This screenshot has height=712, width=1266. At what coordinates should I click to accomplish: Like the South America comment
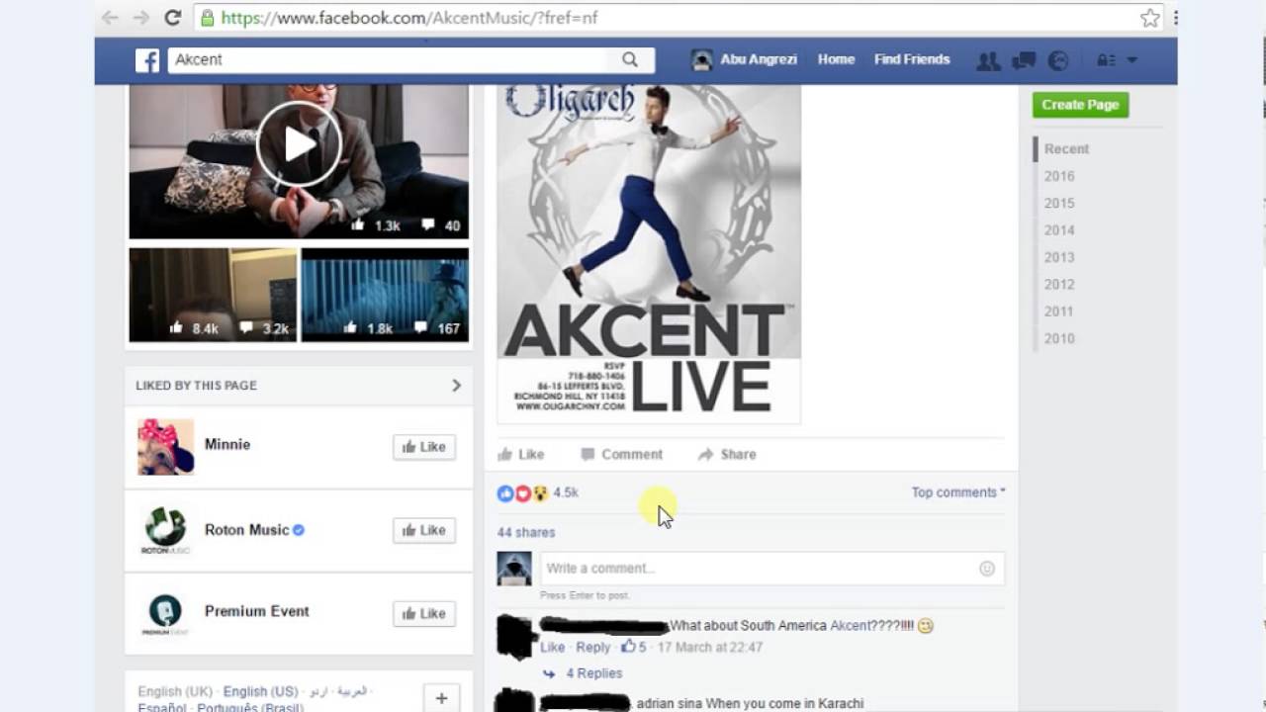coord(552,648)
